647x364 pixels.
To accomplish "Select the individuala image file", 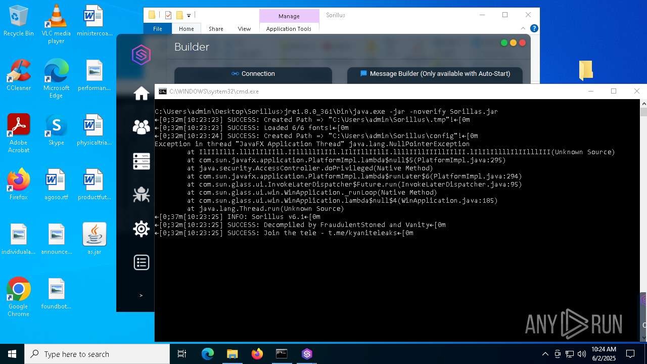I will pos(19,239).
